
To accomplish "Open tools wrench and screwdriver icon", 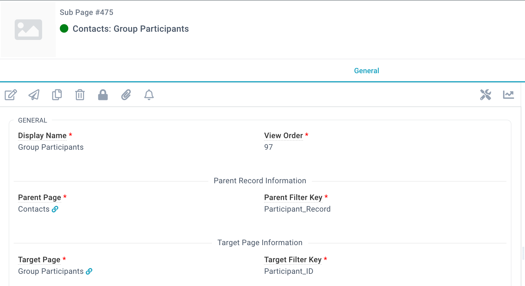I will (485, 95).
